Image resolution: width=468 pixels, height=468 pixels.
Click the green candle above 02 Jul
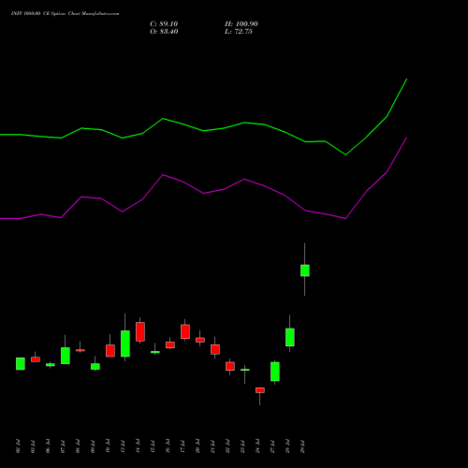click(x=21, y=364)
